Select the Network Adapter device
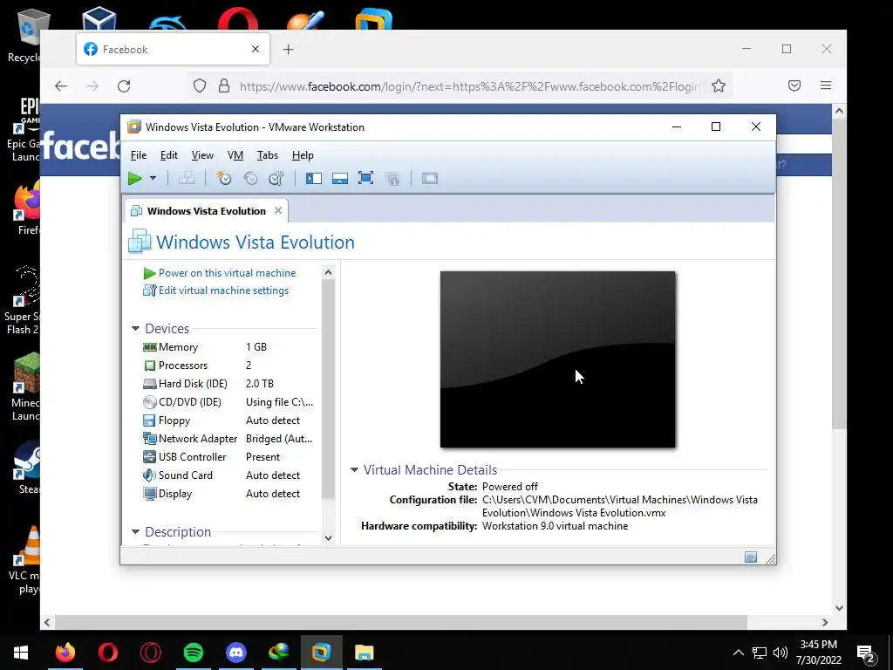This screenshot has height=670, width=893. point(228,439)
